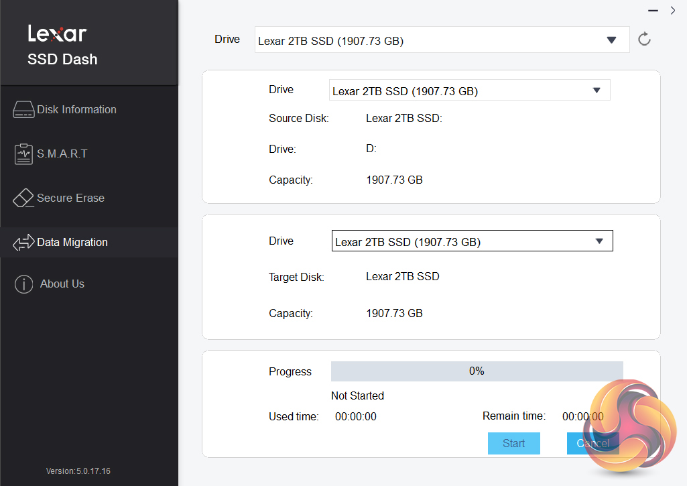Click the 0% progress bar

(477, 371)
